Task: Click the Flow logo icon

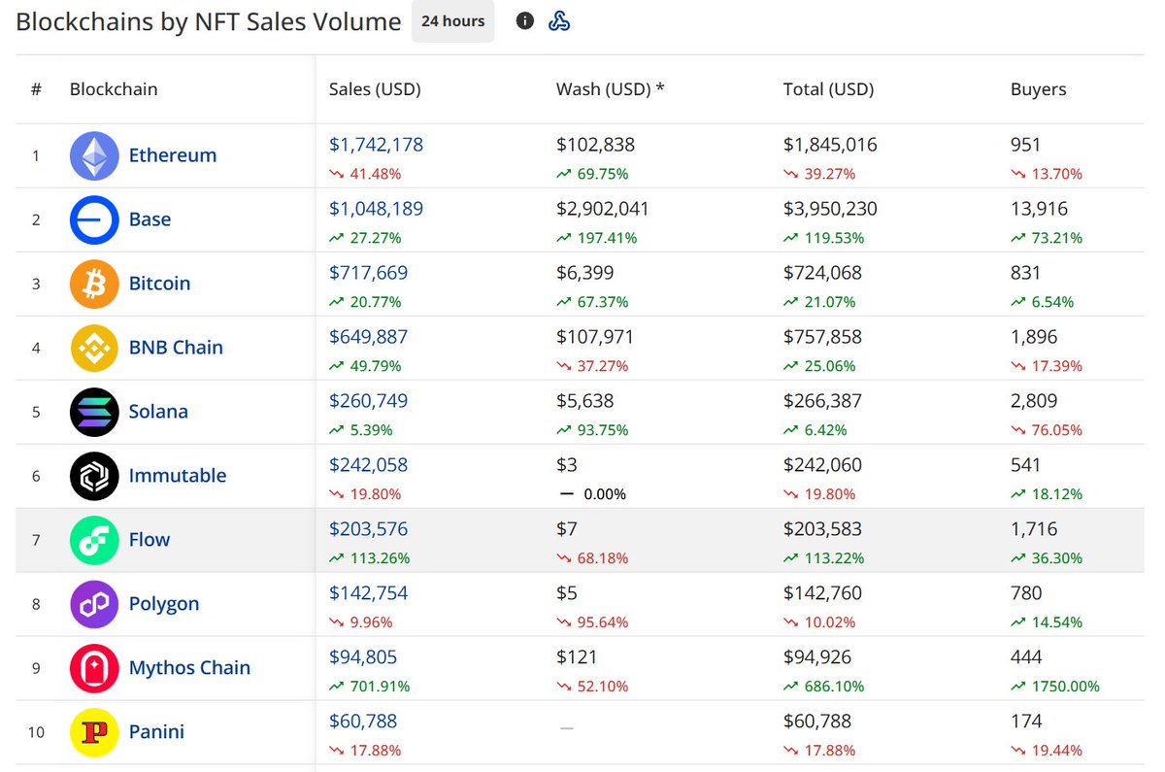Action: 94,540
